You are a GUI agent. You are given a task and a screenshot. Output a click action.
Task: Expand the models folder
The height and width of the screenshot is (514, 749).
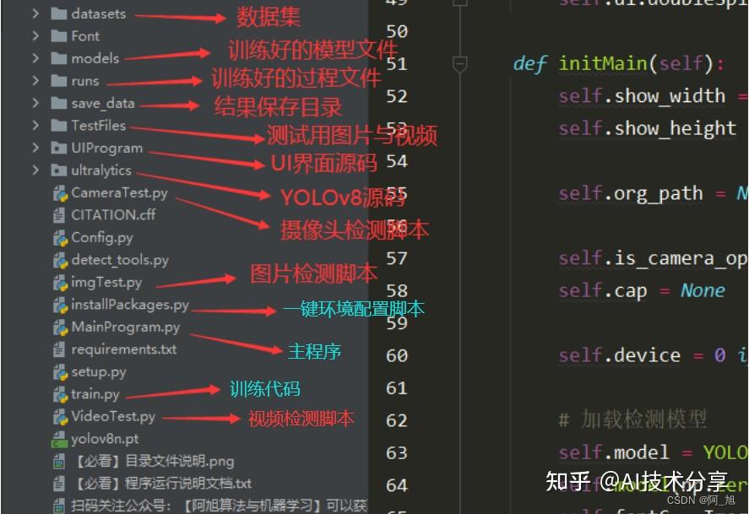pos(35,58)
